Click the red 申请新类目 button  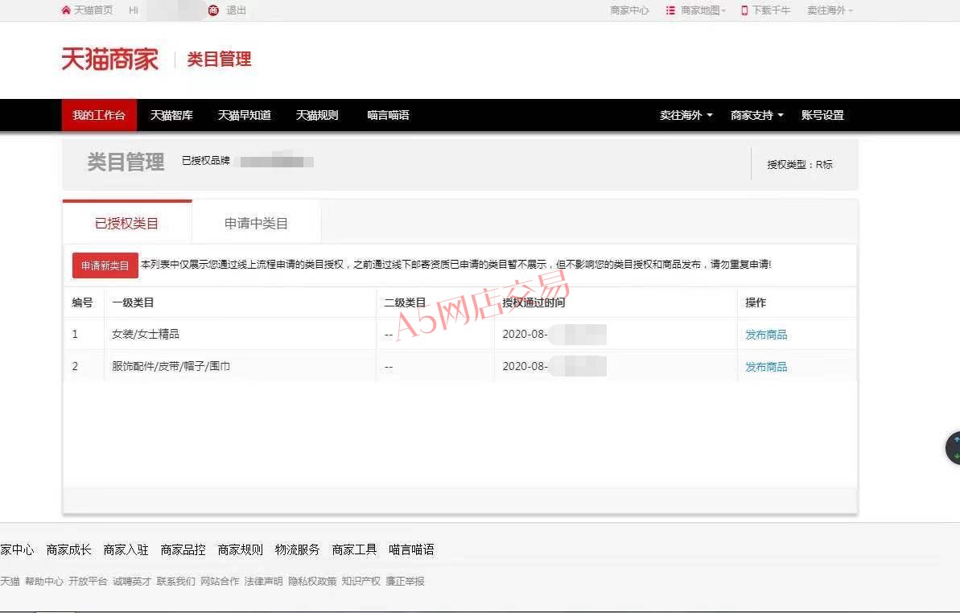pyautogui.click(x=105, y=265)
